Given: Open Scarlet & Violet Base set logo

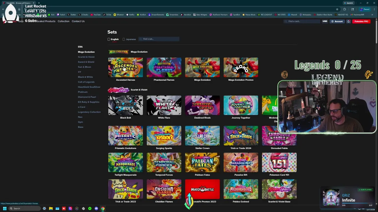Looking at the screenshot, I should click(x=279, y=189).
